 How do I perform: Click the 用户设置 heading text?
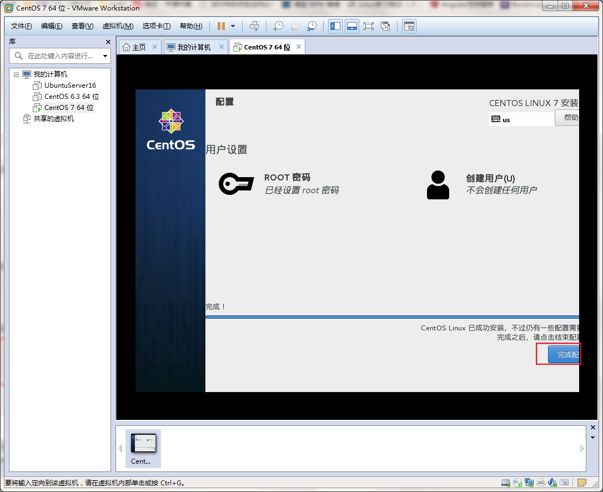226,149
